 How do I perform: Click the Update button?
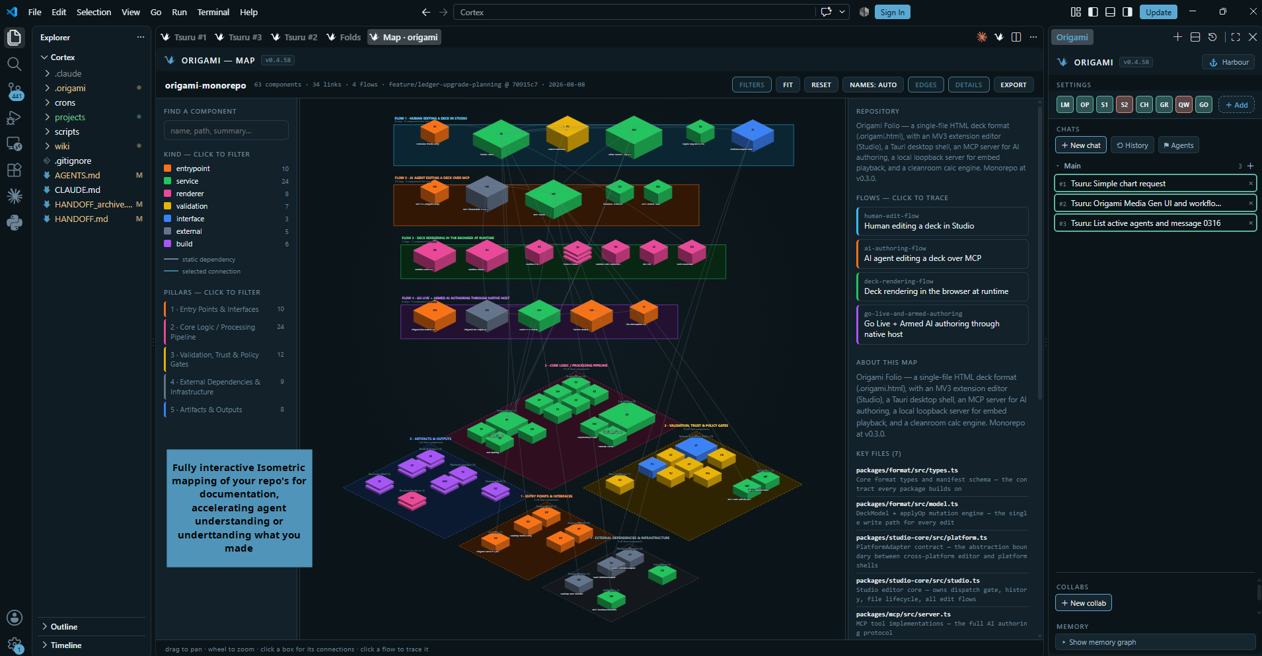(1158, 12)
